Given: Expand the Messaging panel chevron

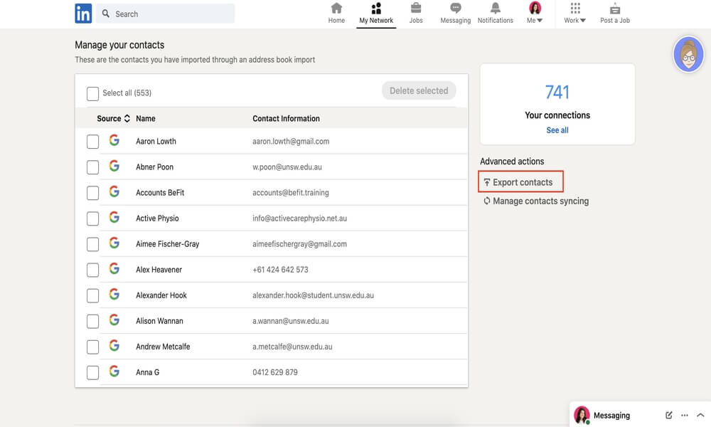Looking at the screenshot, I should pyautogui.click(x=700, y=415).
